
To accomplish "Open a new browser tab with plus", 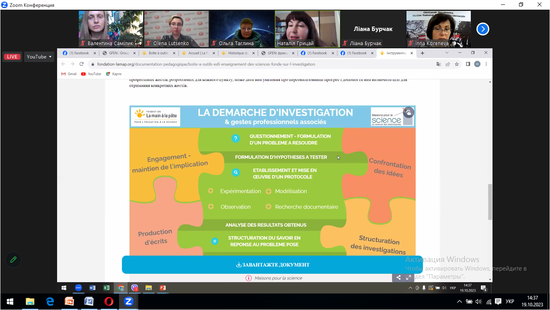I will 423,53.
